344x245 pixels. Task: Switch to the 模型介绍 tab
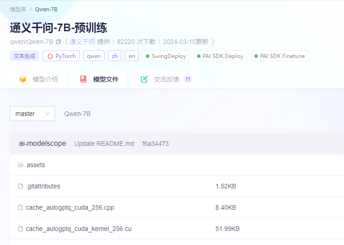pos(38,79)
